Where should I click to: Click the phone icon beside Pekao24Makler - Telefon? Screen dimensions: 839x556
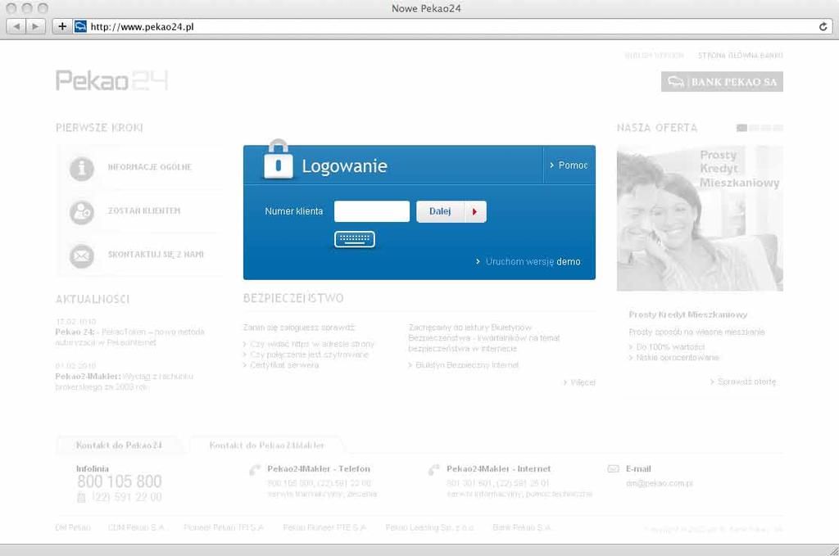coord(255,469)
